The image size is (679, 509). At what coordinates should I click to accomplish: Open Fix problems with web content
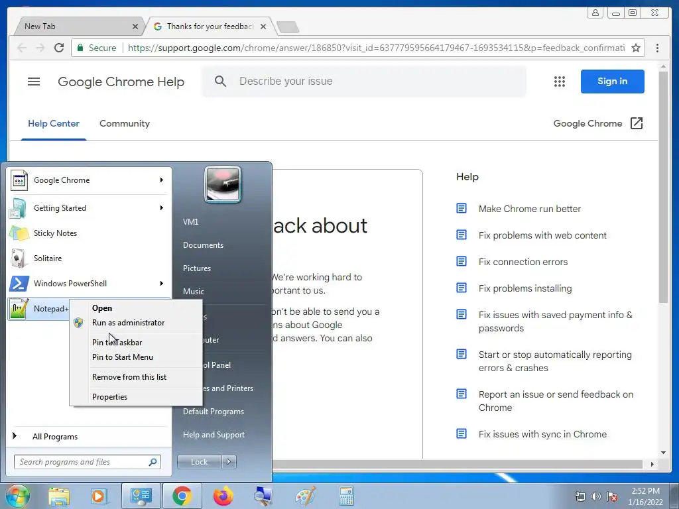pos(542,235)
